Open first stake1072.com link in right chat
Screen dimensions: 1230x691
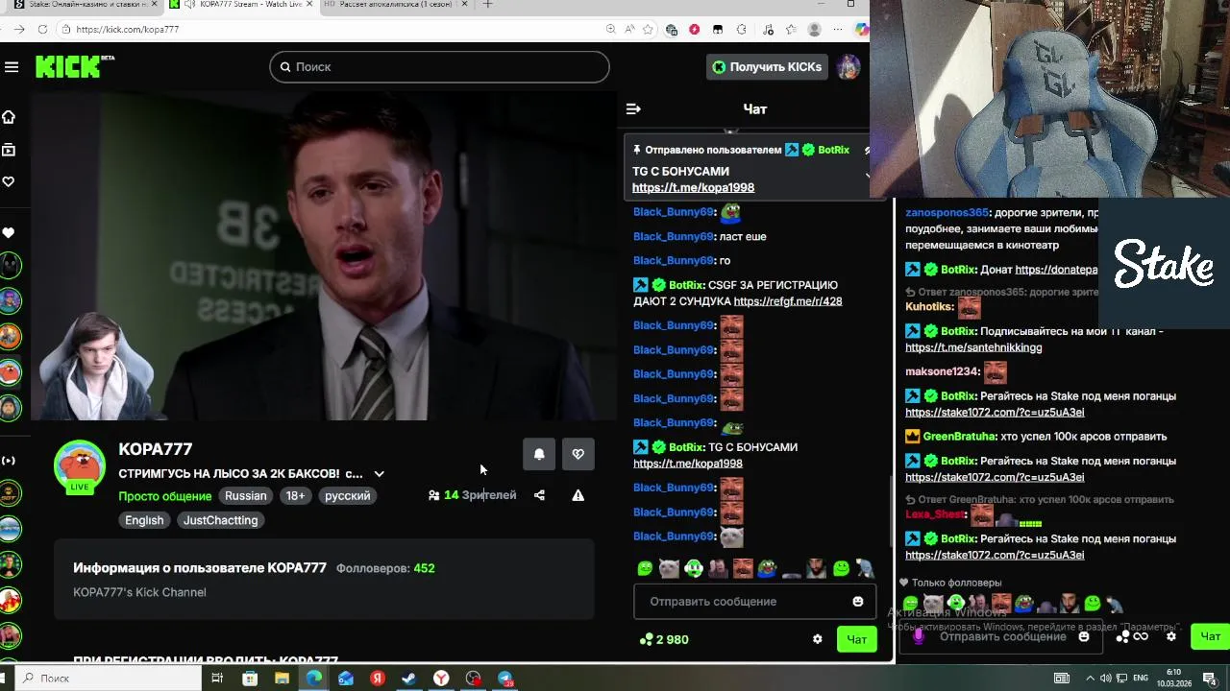[x=995, y=413]
